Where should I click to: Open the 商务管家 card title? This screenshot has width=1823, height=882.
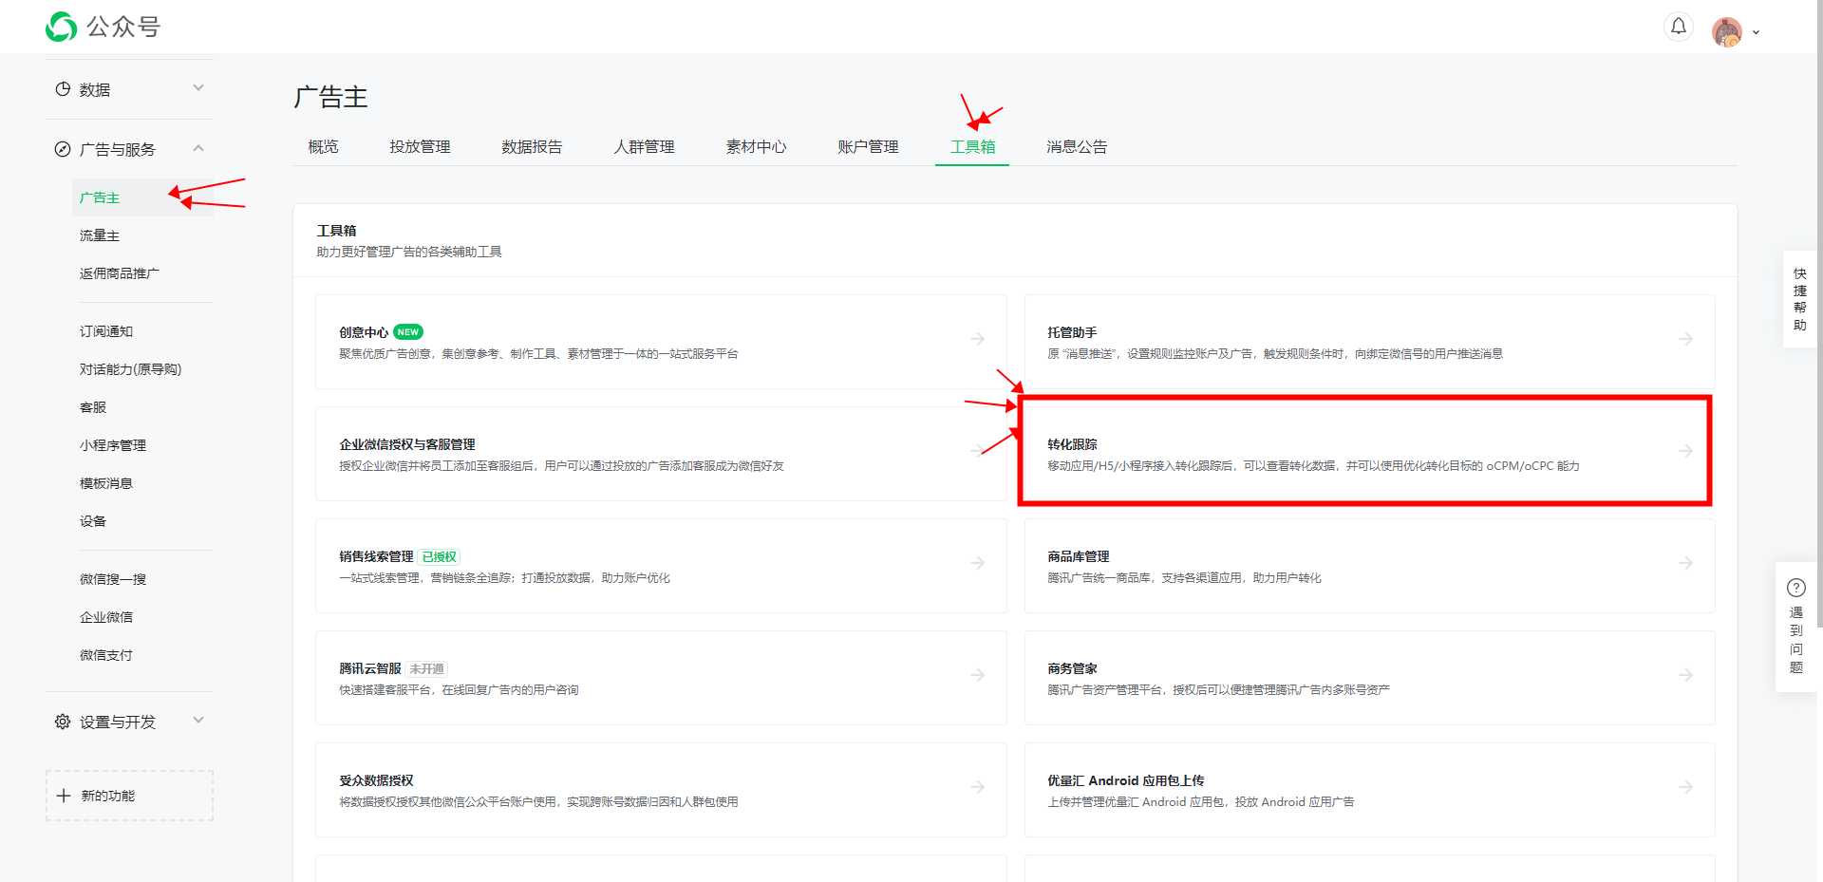[1072, 668]
